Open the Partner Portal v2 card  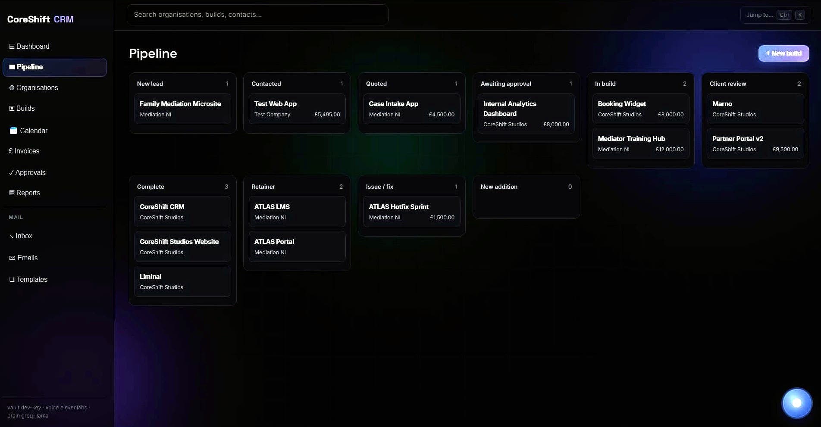(755, 144)
